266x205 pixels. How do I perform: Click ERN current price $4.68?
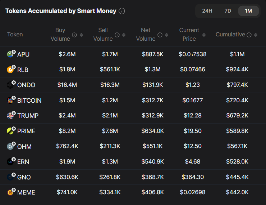(193, 162)
